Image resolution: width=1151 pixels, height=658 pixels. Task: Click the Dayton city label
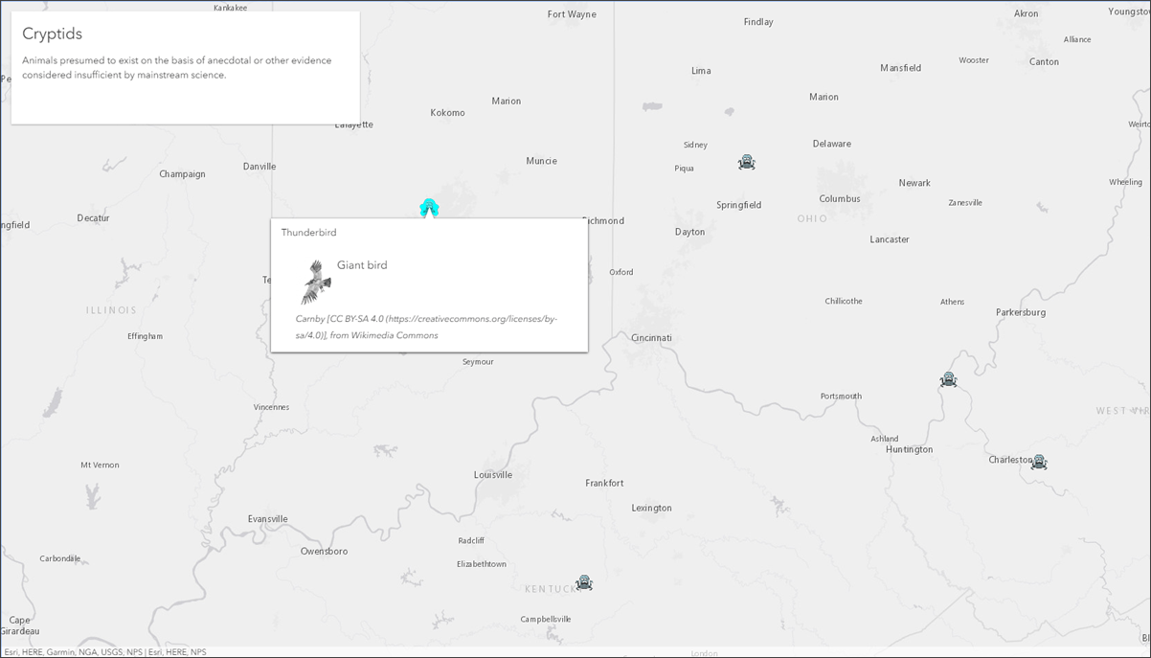689,232
